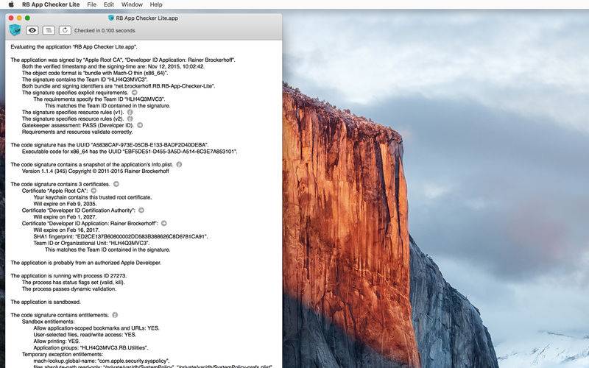The height and width of the screenshot is (368, 589).
Task: Click 'Will expire on Feb 9, 2035.'
Action: coord(65,204)
